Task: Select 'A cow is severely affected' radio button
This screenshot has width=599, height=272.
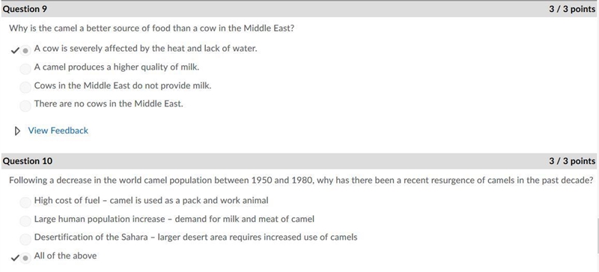Action: click(25, 50)
